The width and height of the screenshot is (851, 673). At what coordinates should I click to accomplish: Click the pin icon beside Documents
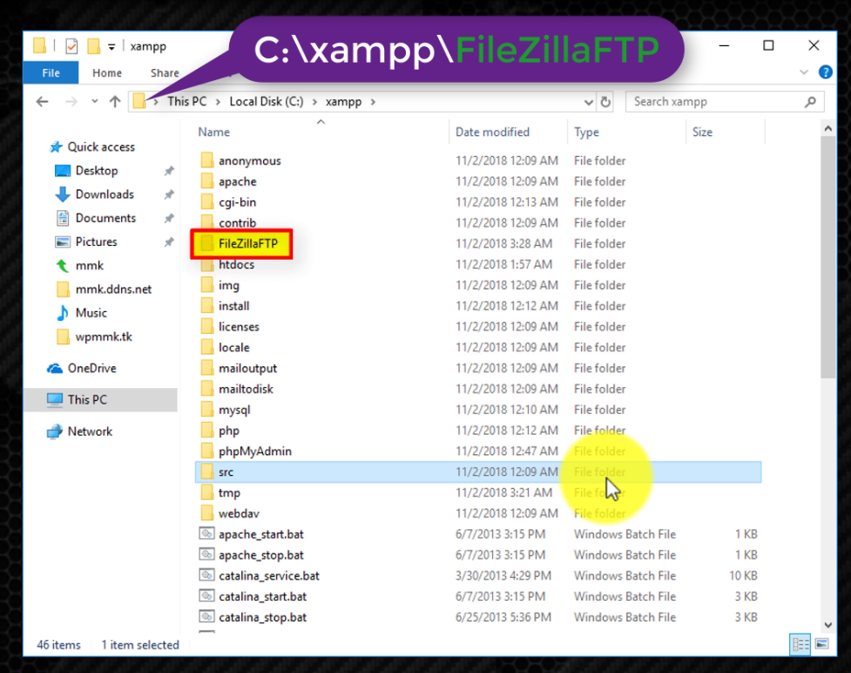click(x=169, y=218)
